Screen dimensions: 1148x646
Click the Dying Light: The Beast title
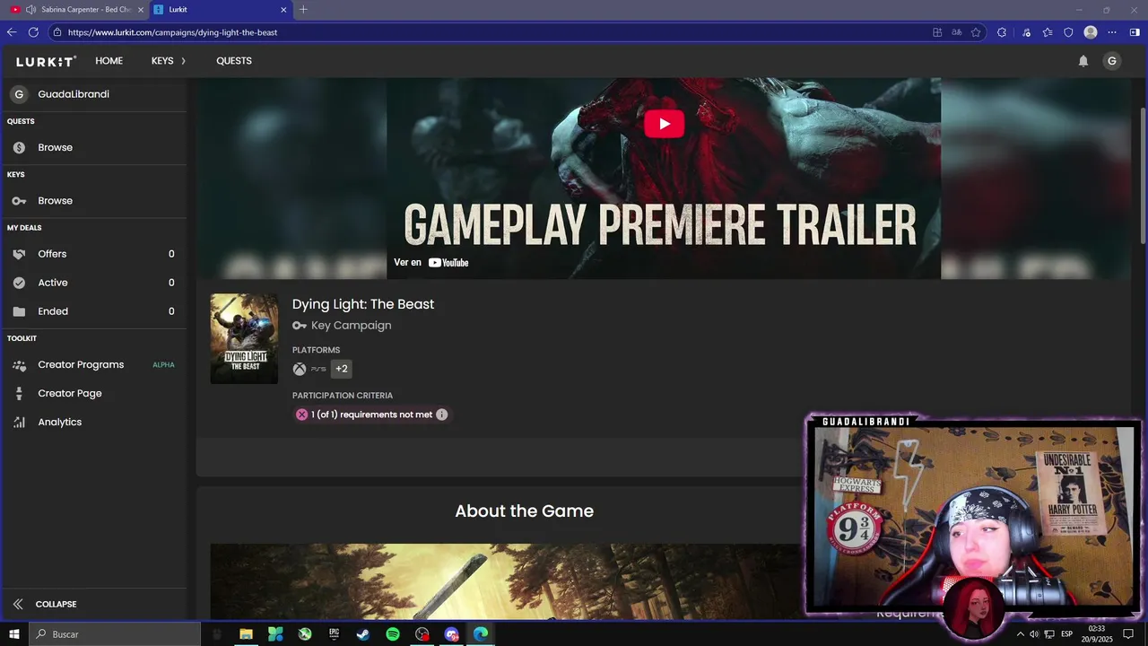tap(363, 304)
